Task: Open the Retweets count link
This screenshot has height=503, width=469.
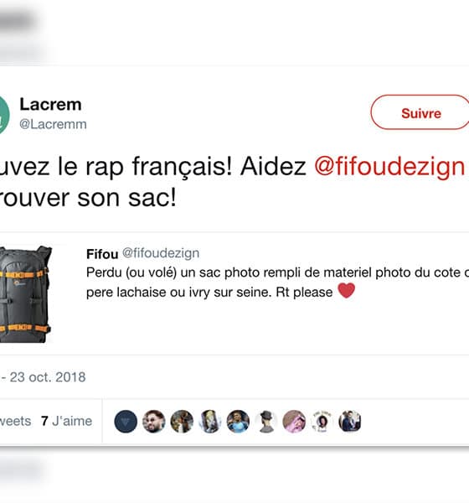Action: (x=15, y=421)
